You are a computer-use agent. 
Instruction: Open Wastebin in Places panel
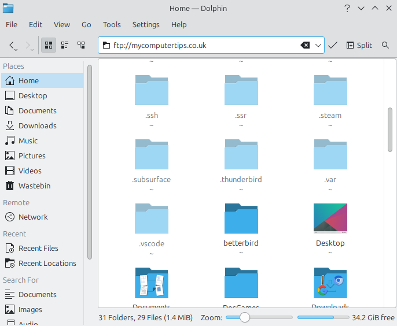point(34,186)
